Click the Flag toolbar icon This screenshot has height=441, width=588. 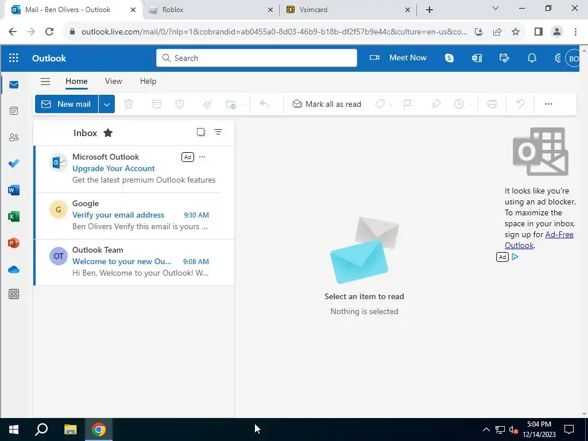click(408, 104)
